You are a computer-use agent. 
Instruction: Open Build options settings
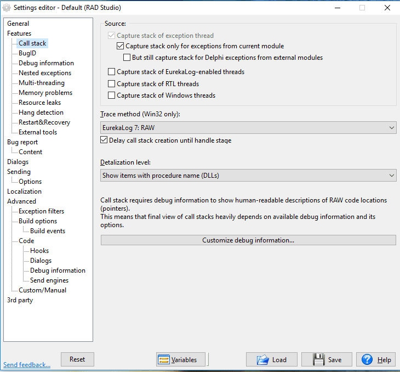[38, 221]
